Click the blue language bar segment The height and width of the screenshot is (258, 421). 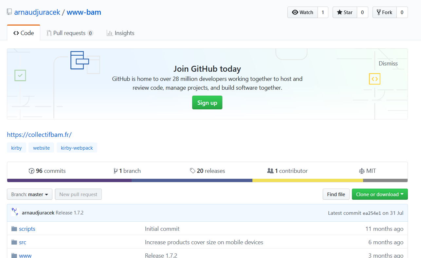(192, 180)
